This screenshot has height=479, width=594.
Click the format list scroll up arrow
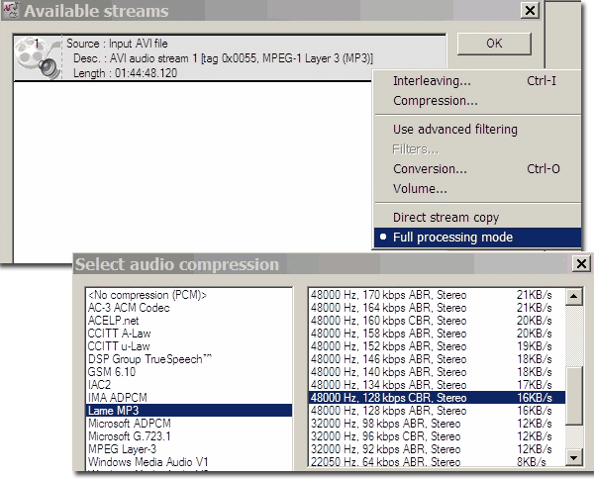point(573,297)
